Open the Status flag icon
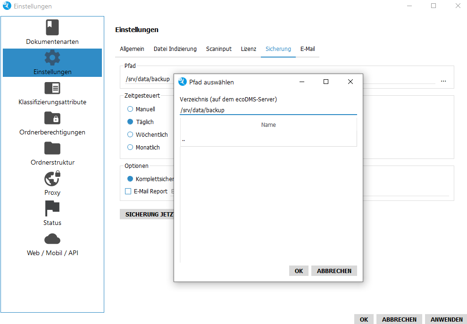Screen dimensions: 467x324 52,208
